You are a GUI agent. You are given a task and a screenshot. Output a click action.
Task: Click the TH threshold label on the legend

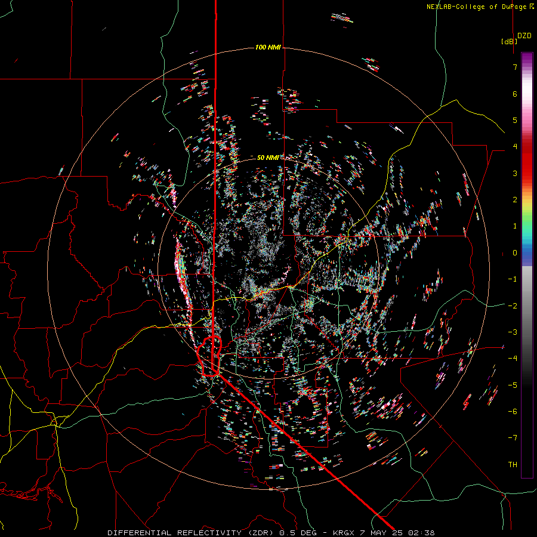[x=513, y=464]
